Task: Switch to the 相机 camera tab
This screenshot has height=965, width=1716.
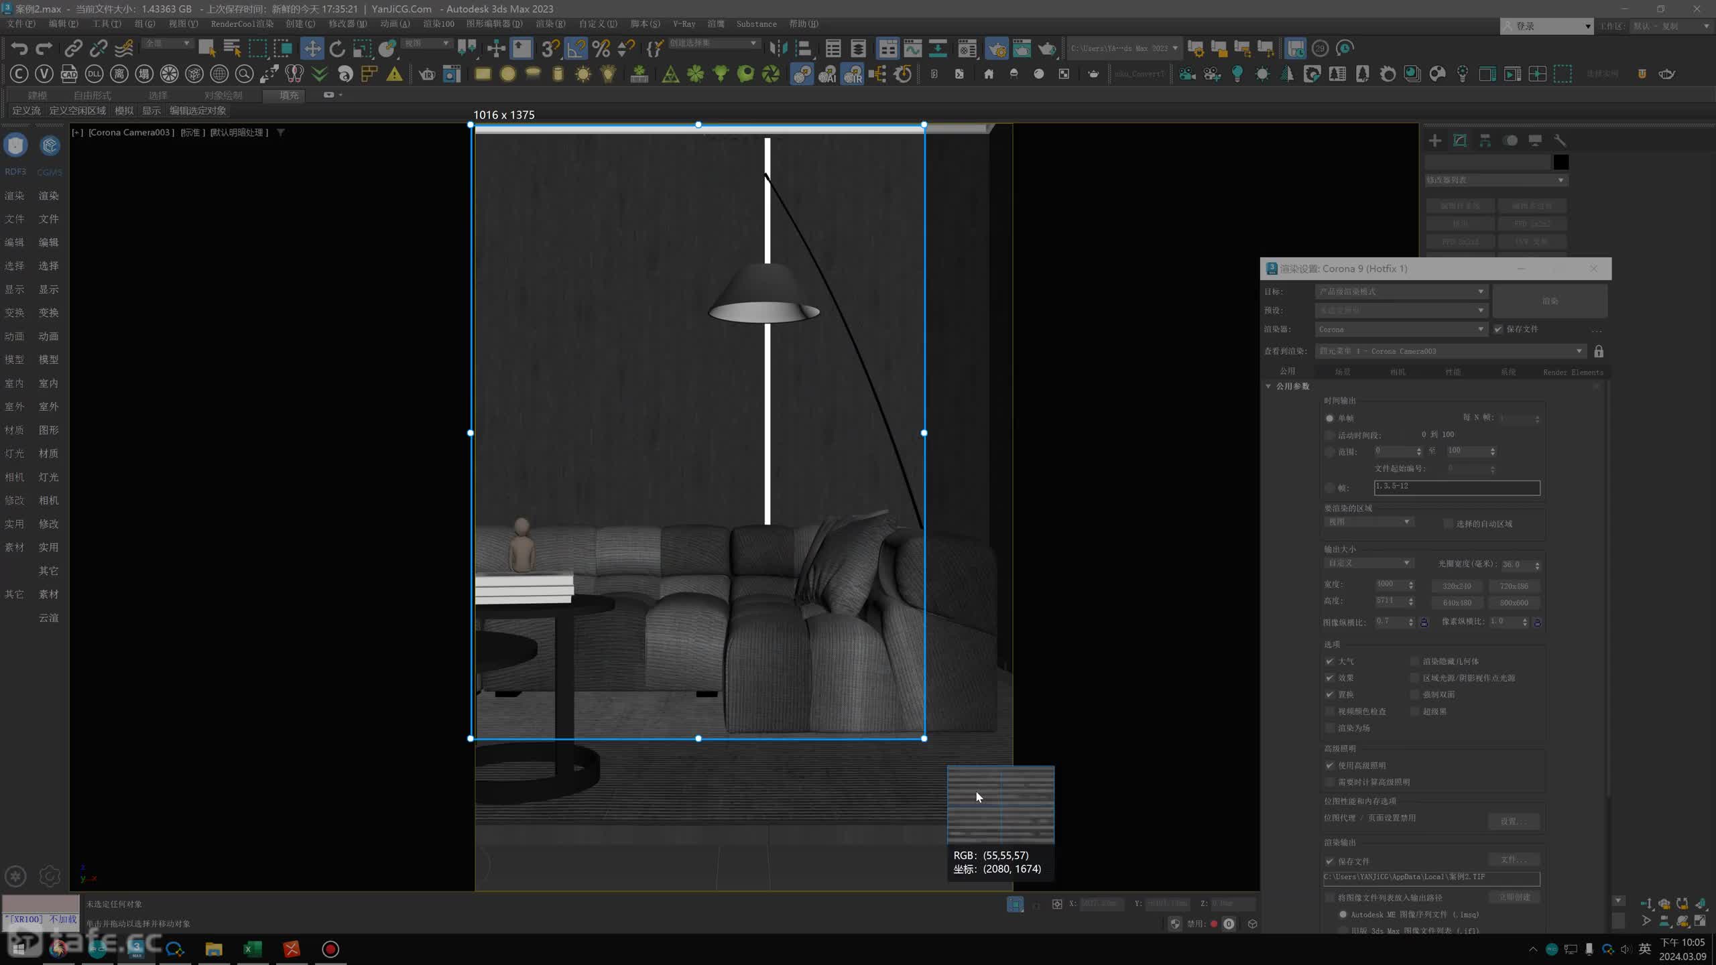Action: point(1398,372)
